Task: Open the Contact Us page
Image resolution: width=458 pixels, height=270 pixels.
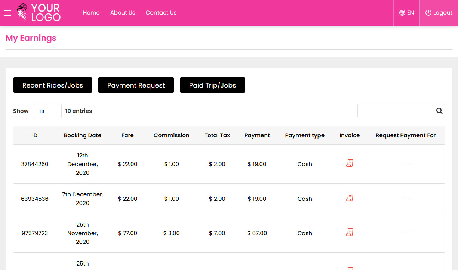Action: coord(161,13)
